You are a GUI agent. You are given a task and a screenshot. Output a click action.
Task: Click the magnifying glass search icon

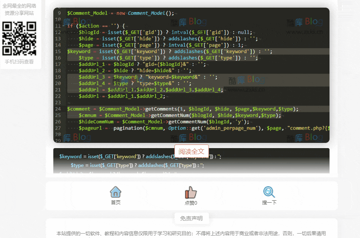pos(269,192)
